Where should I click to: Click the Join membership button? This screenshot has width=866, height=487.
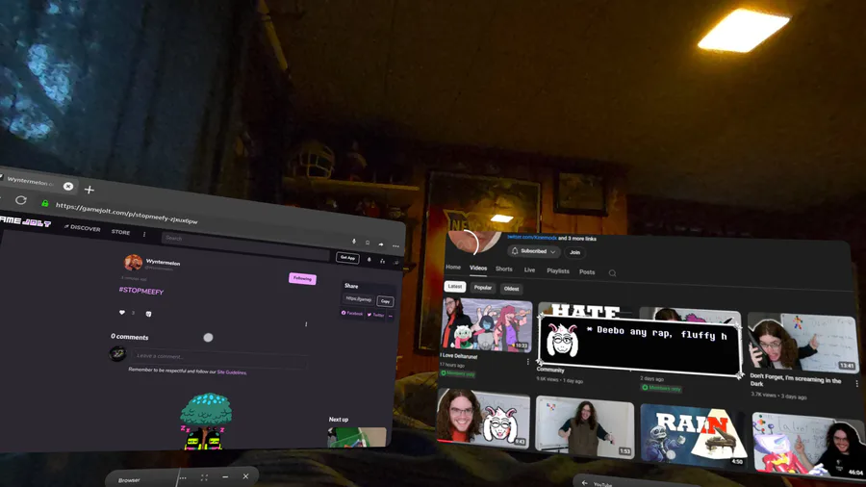pyautogui.click(x=575, y=252)
